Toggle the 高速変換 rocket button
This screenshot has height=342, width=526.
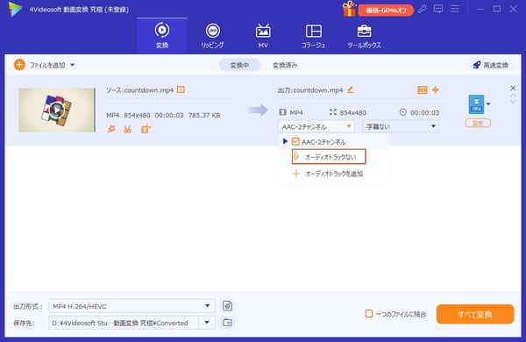pos(490,65)
